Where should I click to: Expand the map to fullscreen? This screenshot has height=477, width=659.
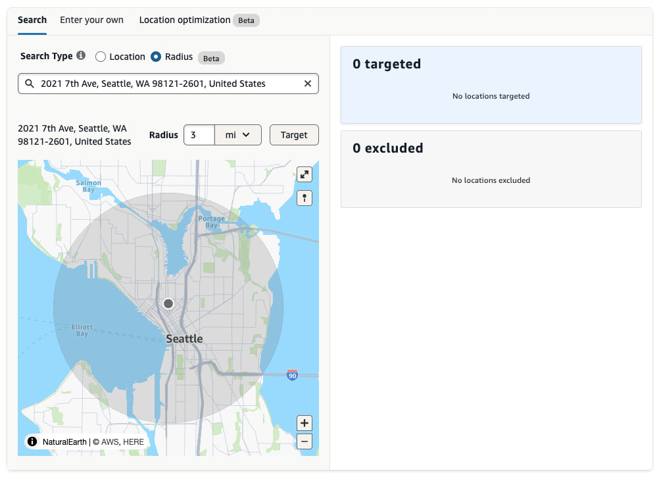pos(305,174)
